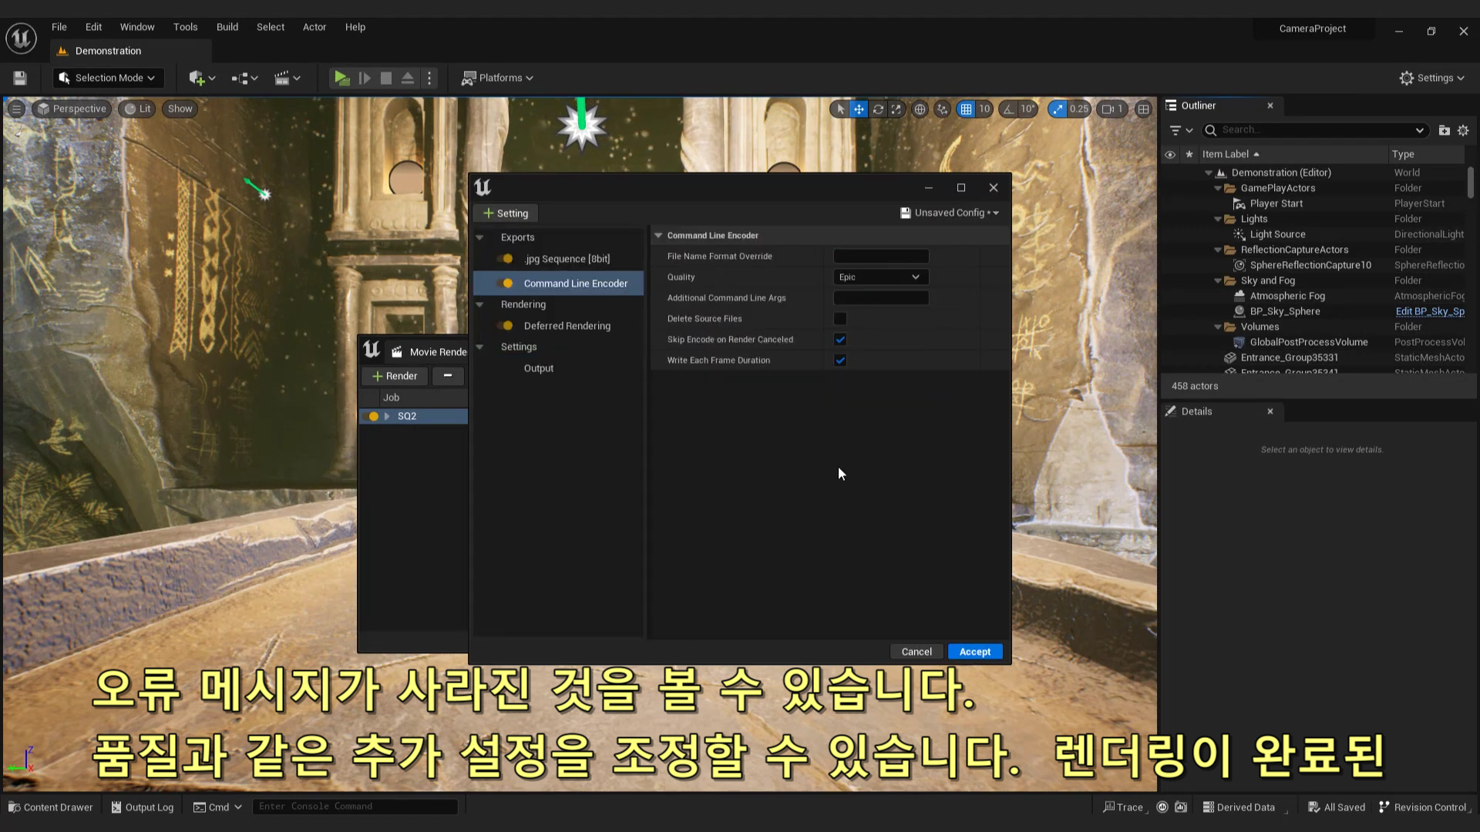This screenshot has height=832, width=1480.
Task: Enable the Delete Source Files checkbox
Action: (x=840, y=319)
